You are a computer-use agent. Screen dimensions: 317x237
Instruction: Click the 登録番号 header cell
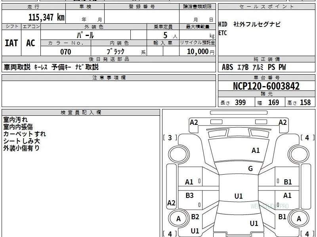pyautogui.click(x=142, y=7)
